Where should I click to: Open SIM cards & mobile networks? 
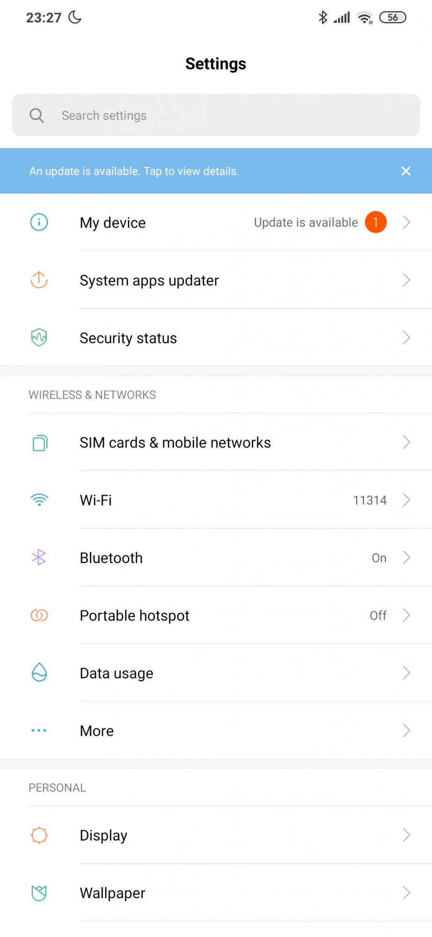(175, 443)
